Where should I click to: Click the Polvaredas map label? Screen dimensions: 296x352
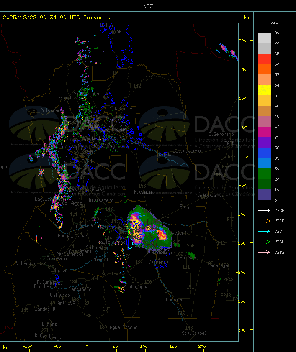click(x=52, y=110)
